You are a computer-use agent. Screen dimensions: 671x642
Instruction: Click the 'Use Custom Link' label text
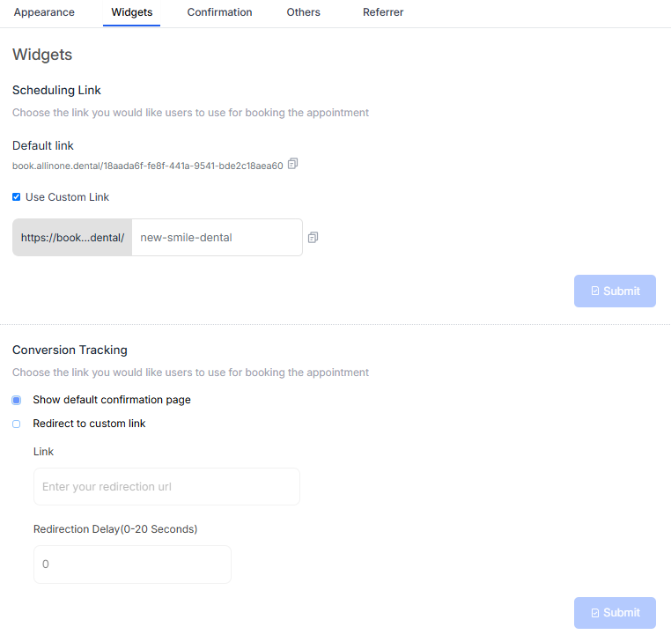(67, 197)
